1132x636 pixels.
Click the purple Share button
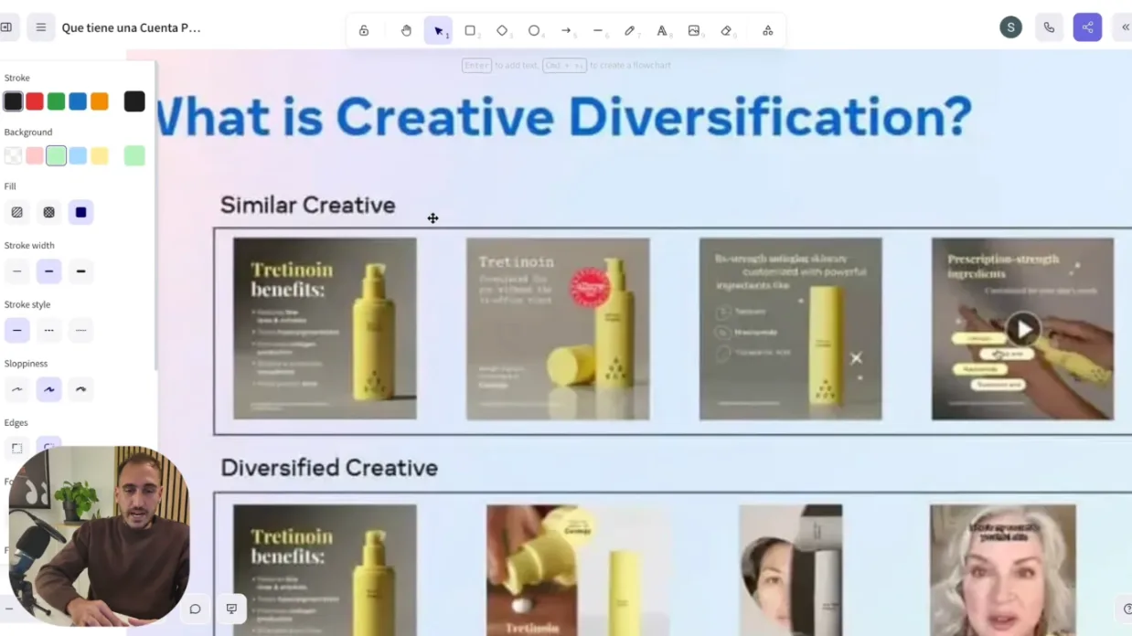click(1087, 27)
